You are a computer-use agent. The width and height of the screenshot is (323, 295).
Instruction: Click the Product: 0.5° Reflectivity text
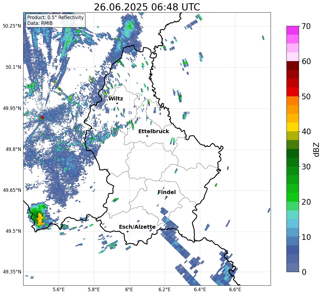tap(55, 17)
